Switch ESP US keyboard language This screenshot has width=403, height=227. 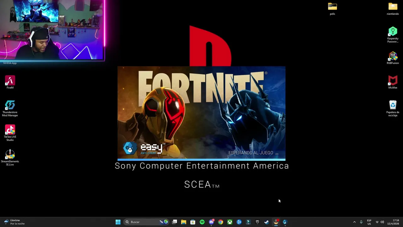coord(369,222)
